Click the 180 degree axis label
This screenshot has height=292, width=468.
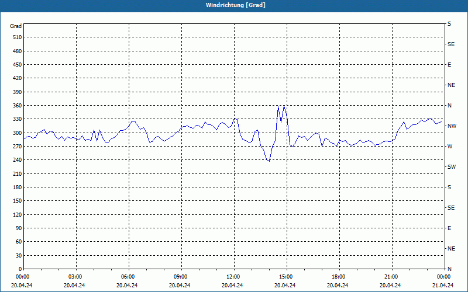[18, 187]
